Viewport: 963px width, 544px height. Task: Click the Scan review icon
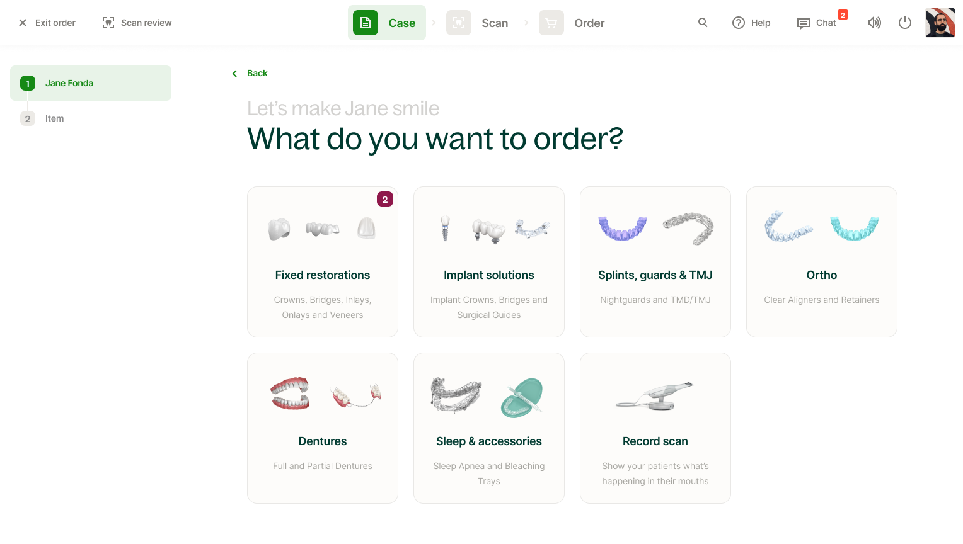pos(108,23)
